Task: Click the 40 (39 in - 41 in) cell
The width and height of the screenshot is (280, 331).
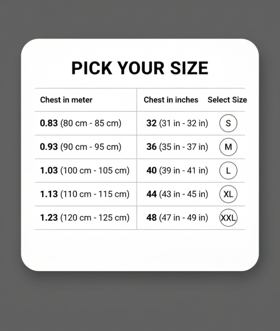Action: click(177, 170)
